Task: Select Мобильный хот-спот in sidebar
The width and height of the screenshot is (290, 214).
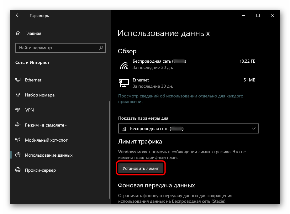Action: pyautogui.click(x=46, y=140)
